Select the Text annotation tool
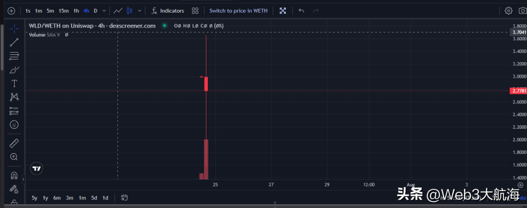The image size is (527, 208). pyautogui.click(x=14, y=83)
